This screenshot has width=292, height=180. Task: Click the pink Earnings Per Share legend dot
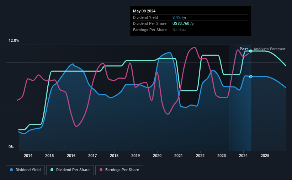(101, 170)
